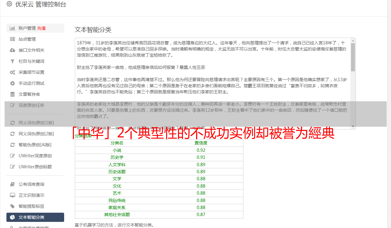Click the 智能提取标签 tag icon
The image size is (391, 228).
point(13,206)
